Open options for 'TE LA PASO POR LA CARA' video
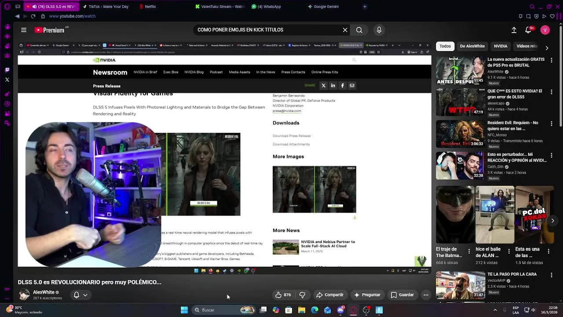 (552, 275)
